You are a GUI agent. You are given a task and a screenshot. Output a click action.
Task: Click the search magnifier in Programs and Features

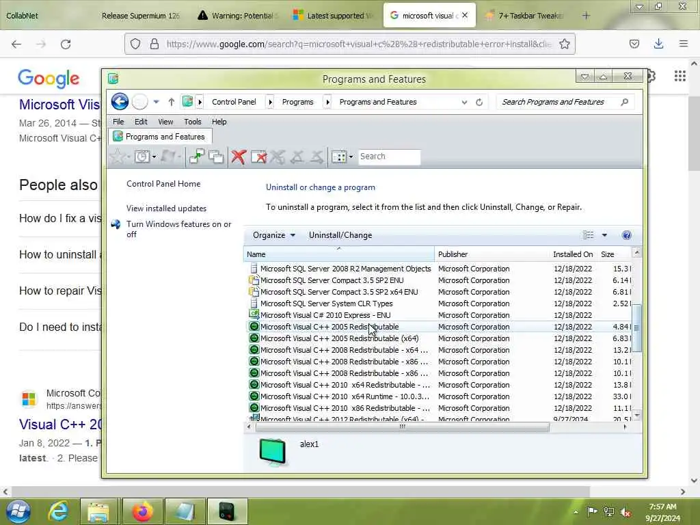(x=625, y=103)
